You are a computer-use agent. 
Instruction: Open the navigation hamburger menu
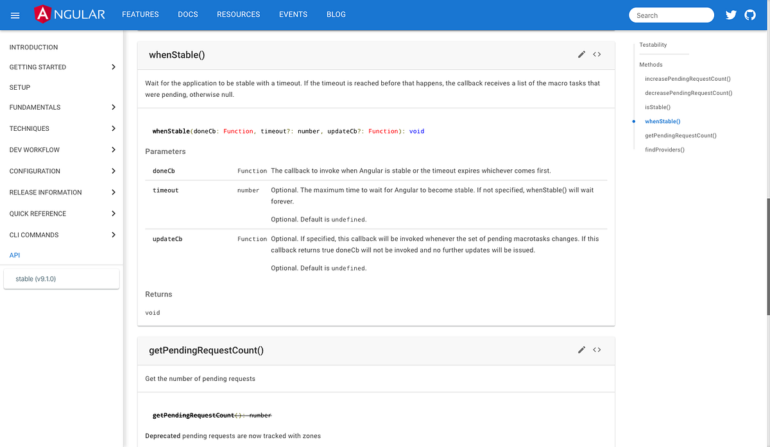click(x=15, y=15)
